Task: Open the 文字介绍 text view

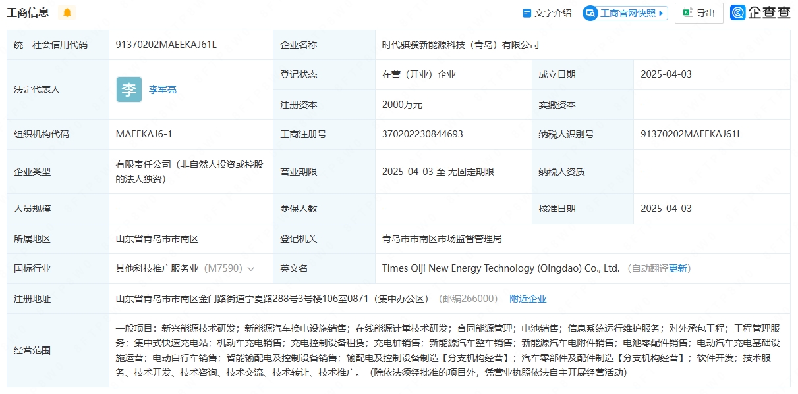Action: tap(553, 13)
